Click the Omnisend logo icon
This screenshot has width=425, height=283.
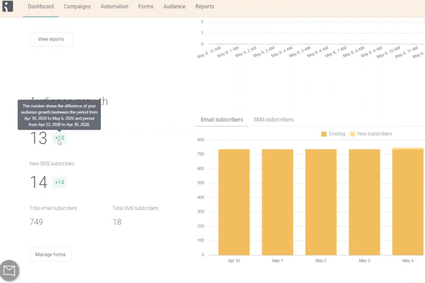[7, 6]
